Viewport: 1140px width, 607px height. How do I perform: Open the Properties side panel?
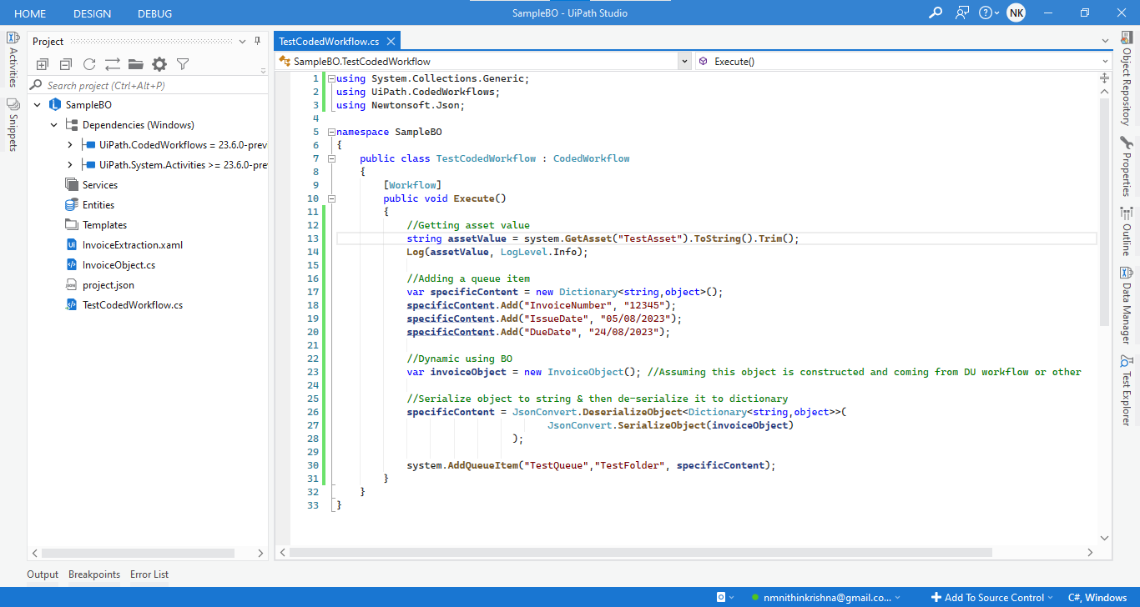point(1126,167)
